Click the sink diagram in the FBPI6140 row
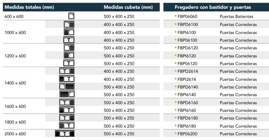The height and width of the screenshot is (140, 269). pyautogui.click(x=67, y=94)
